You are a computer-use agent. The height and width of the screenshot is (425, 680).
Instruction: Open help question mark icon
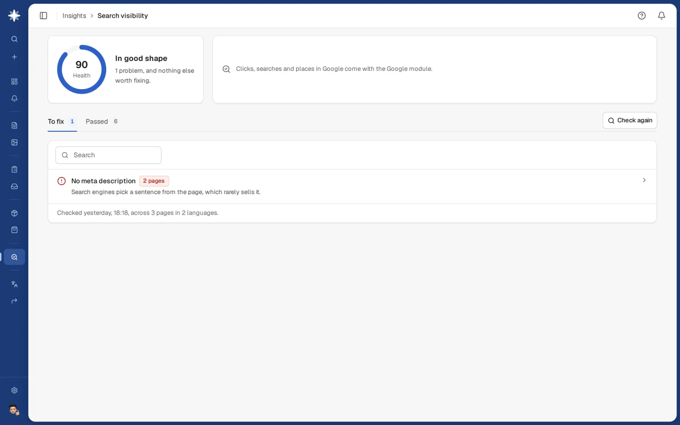(642, 16)
